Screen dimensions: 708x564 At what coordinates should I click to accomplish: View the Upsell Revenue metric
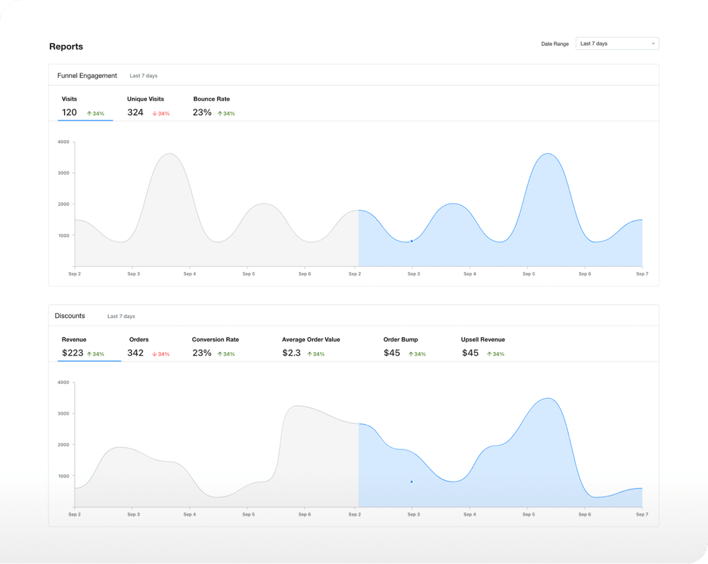coord(482,347)
